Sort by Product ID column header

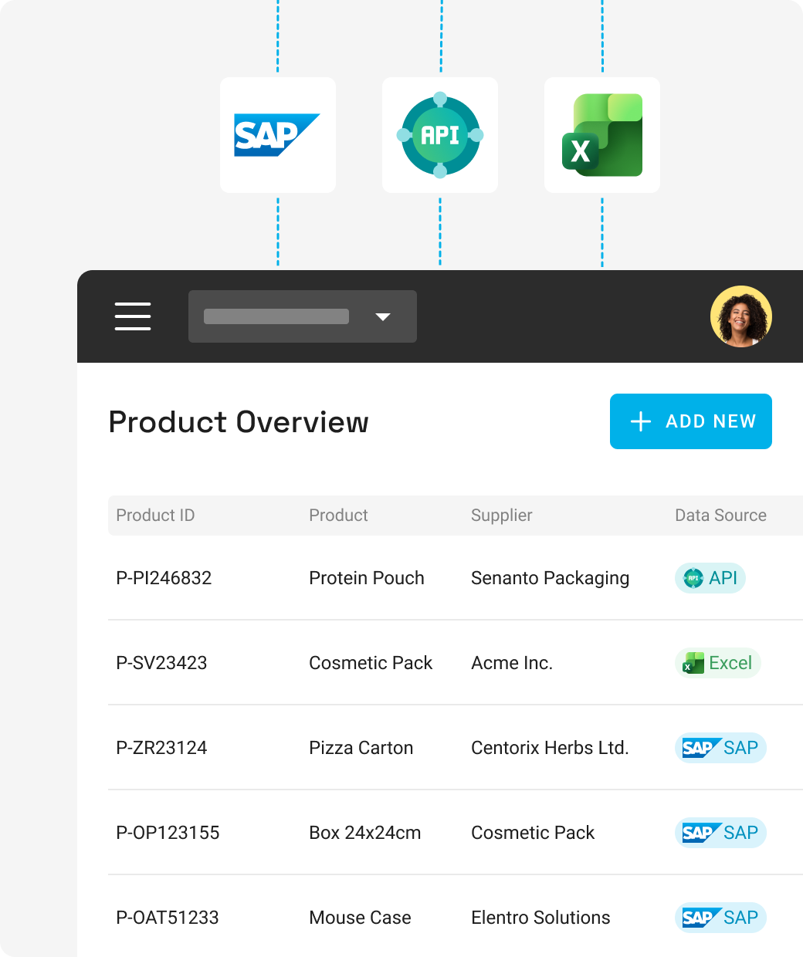point(155,516)
